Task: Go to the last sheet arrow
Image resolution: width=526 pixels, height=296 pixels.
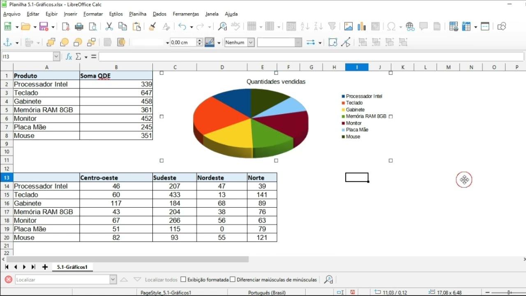Action: pos(33,267)
